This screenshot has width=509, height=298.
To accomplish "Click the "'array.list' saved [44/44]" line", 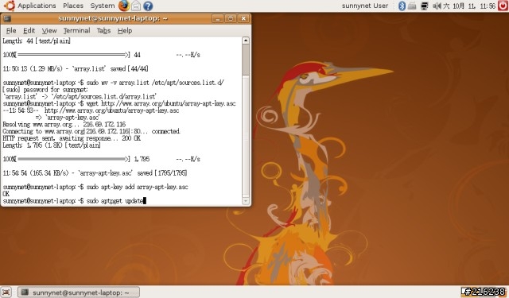I will (x=76, y=68).
